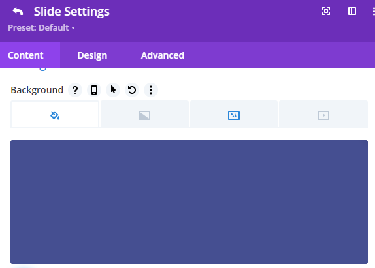
Task: Switch to the Design tab
Action: click(92, 55)
